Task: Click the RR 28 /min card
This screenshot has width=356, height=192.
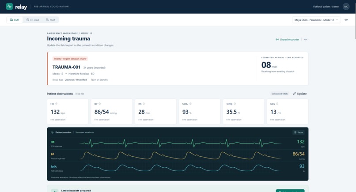Action: [x=156, y=111]
